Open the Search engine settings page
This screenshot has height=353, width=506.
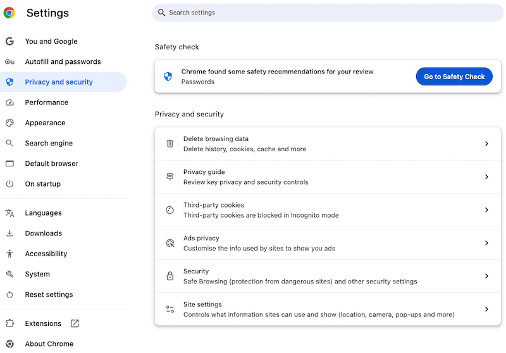tap(49, 143)
